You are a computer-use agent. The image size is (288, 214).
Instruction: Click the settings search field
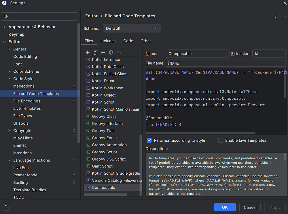39,16
